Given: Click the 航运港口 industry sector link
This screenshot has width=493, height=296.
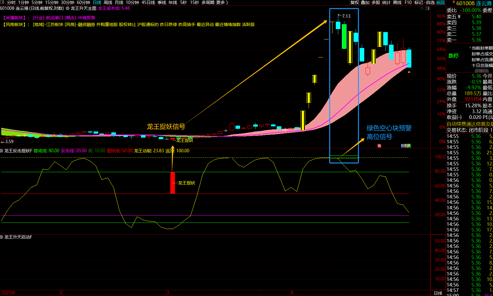Looking at the screenshot, I should [55, 18].
